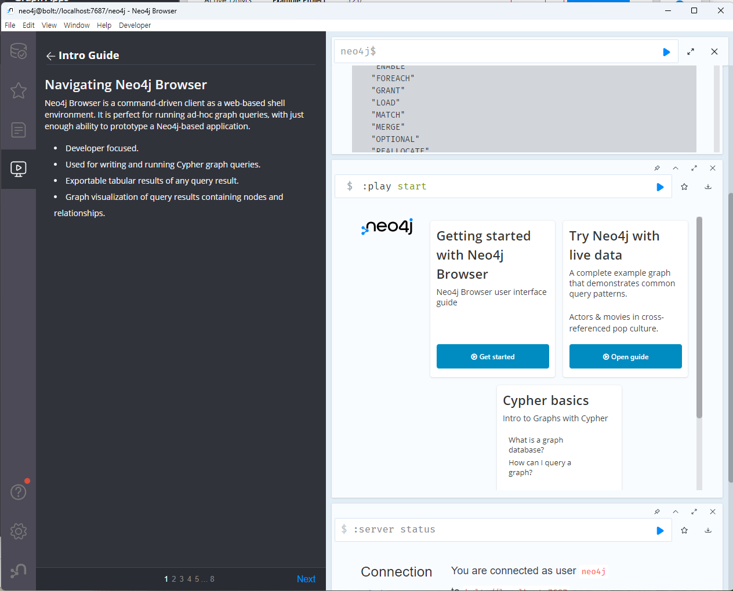
Task: Go back using the Intro Guide arrow
Action: [x=50, y=56]
